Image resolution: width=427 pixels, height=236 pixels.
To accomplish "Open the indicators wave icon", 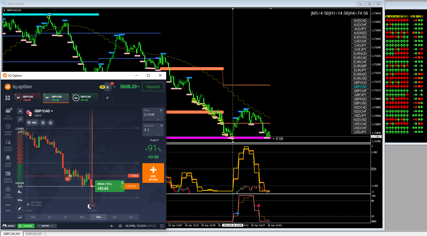I will click(x=20, y=217).
